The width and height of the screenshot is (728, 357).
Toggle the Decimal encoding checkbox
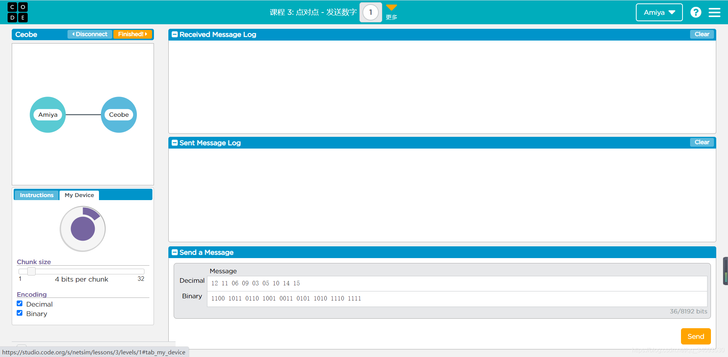pyautogui.click(x=20, y=304)
